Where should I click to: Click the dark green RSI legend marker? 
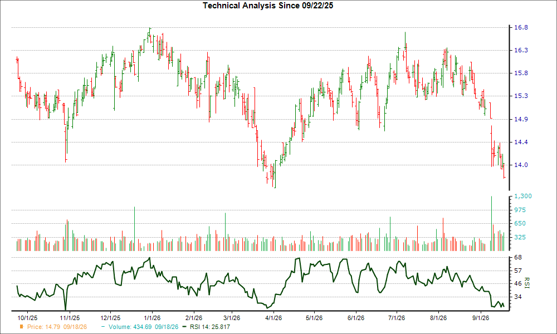(184, 327)
